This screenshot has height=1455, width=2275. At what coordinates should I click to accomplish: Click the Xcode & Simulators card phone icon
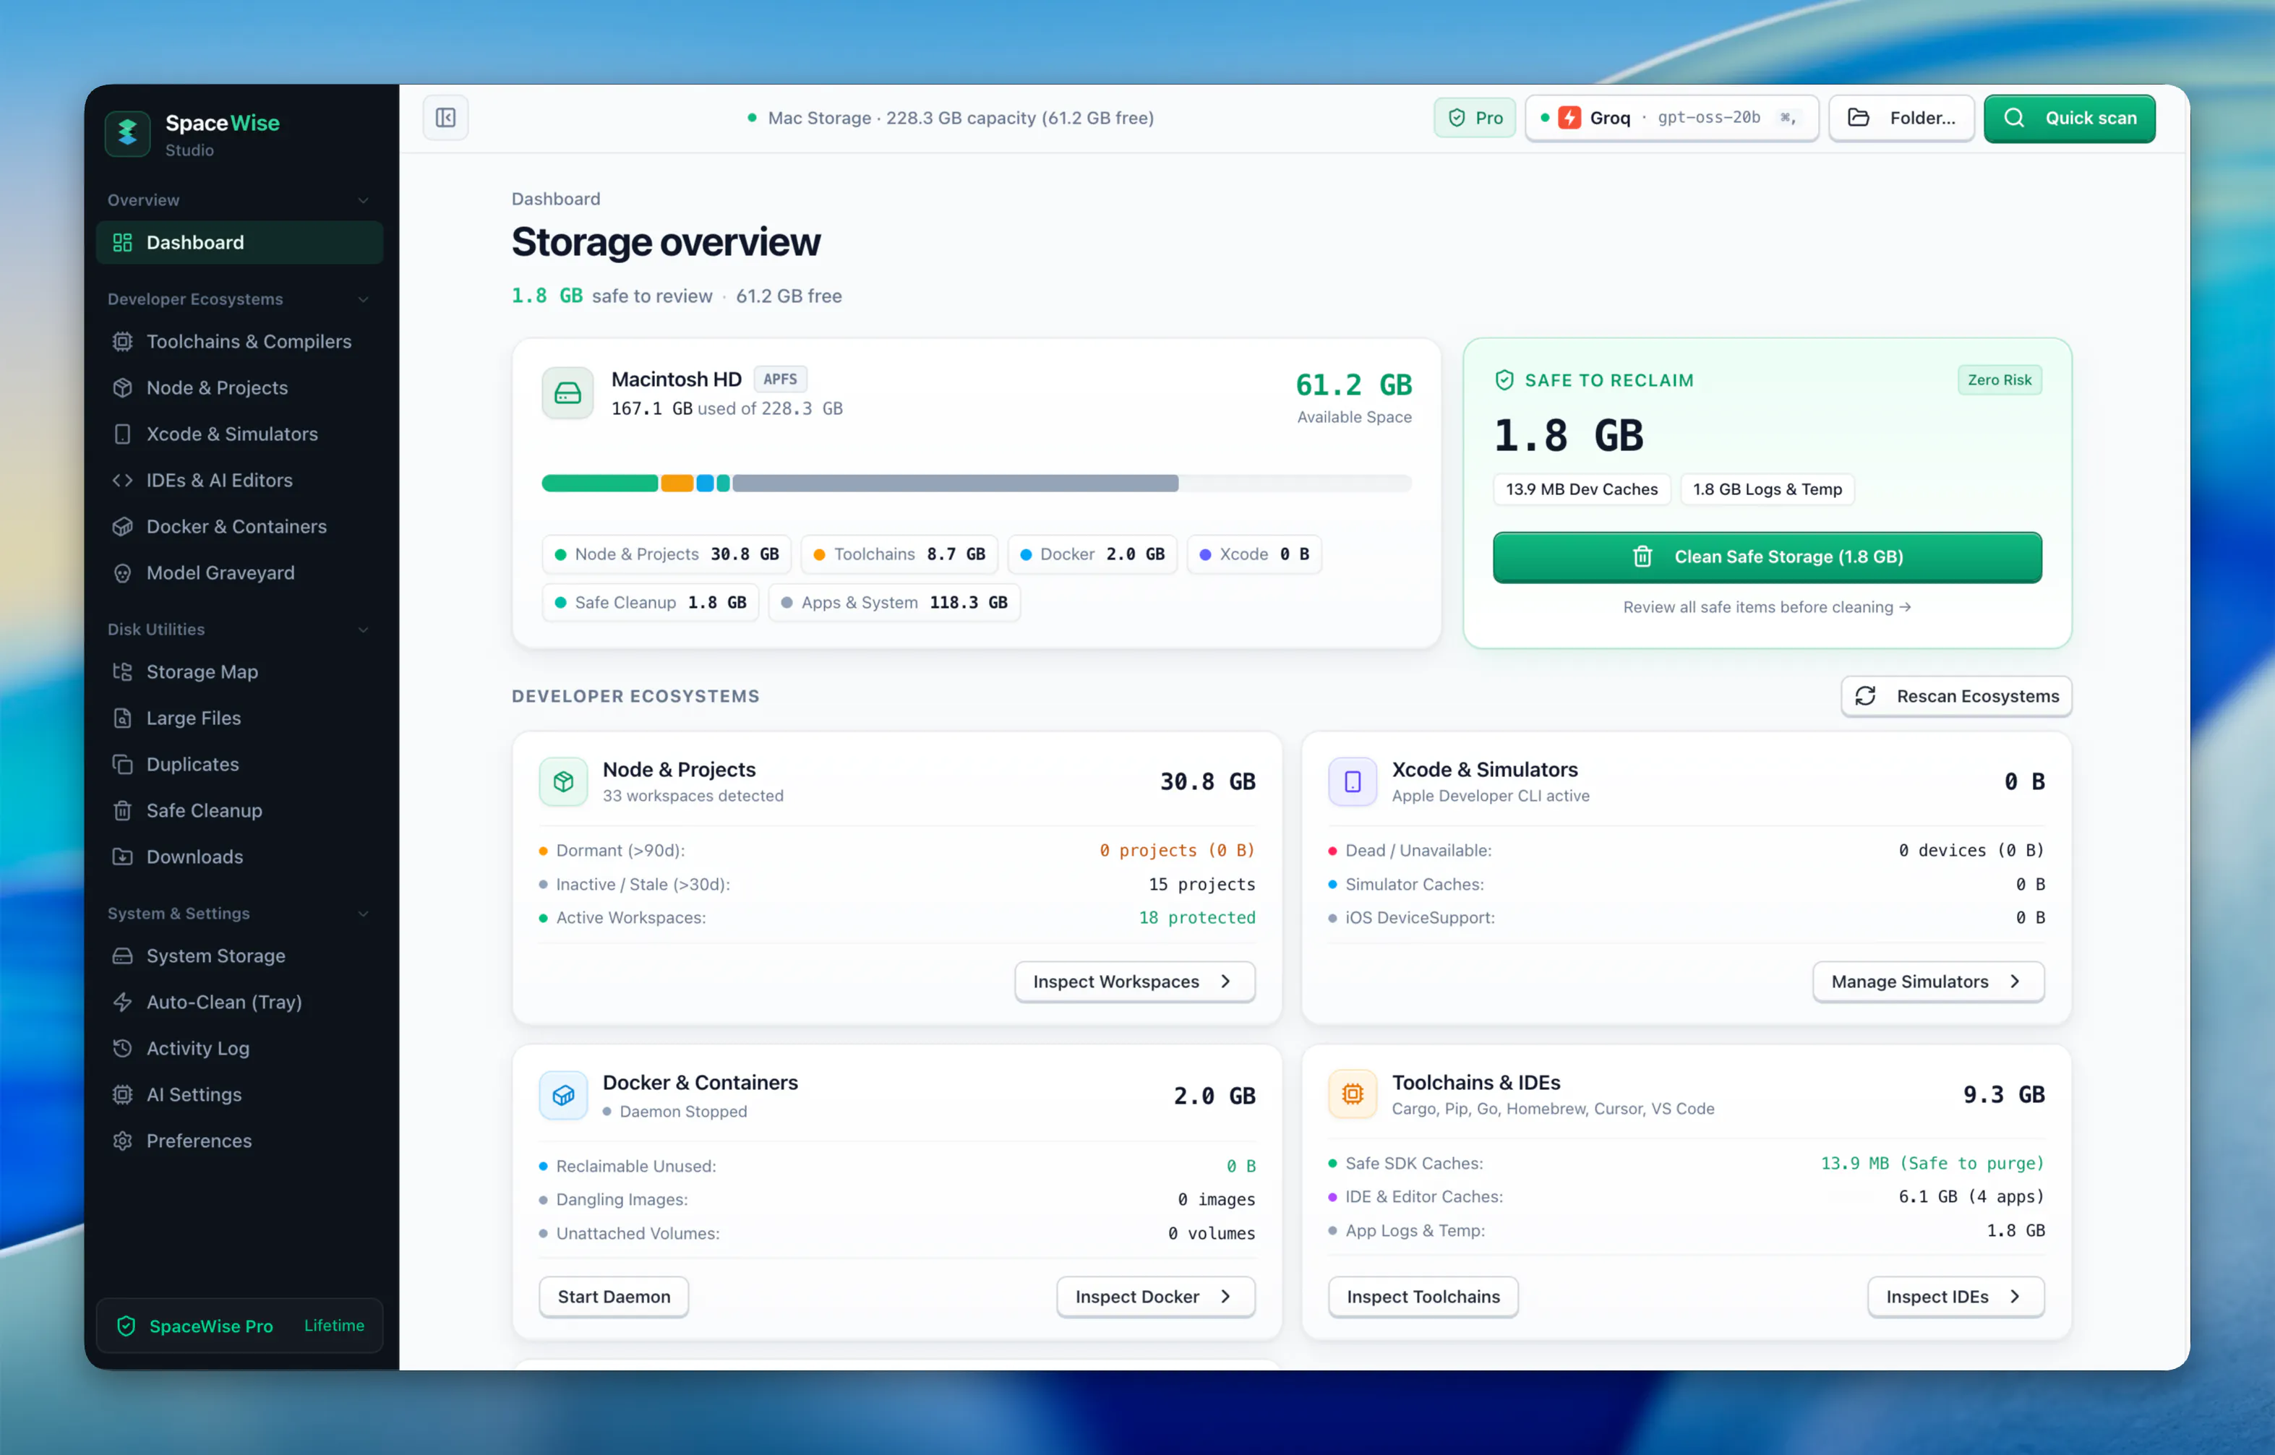coord(1352,781)
